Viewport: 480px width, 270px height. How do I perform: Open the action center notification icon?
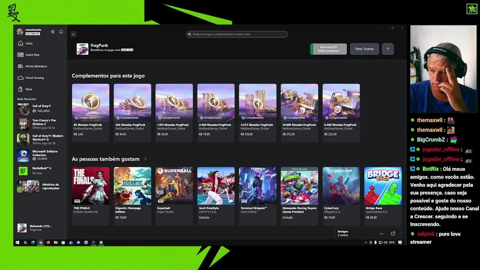pyautogui.click(x=400, y=243)
